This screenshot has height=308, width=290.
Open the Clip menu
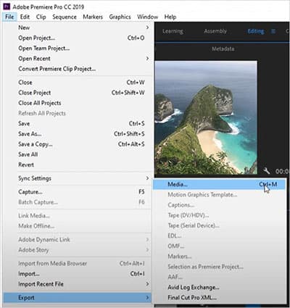(x=41, y=17)
